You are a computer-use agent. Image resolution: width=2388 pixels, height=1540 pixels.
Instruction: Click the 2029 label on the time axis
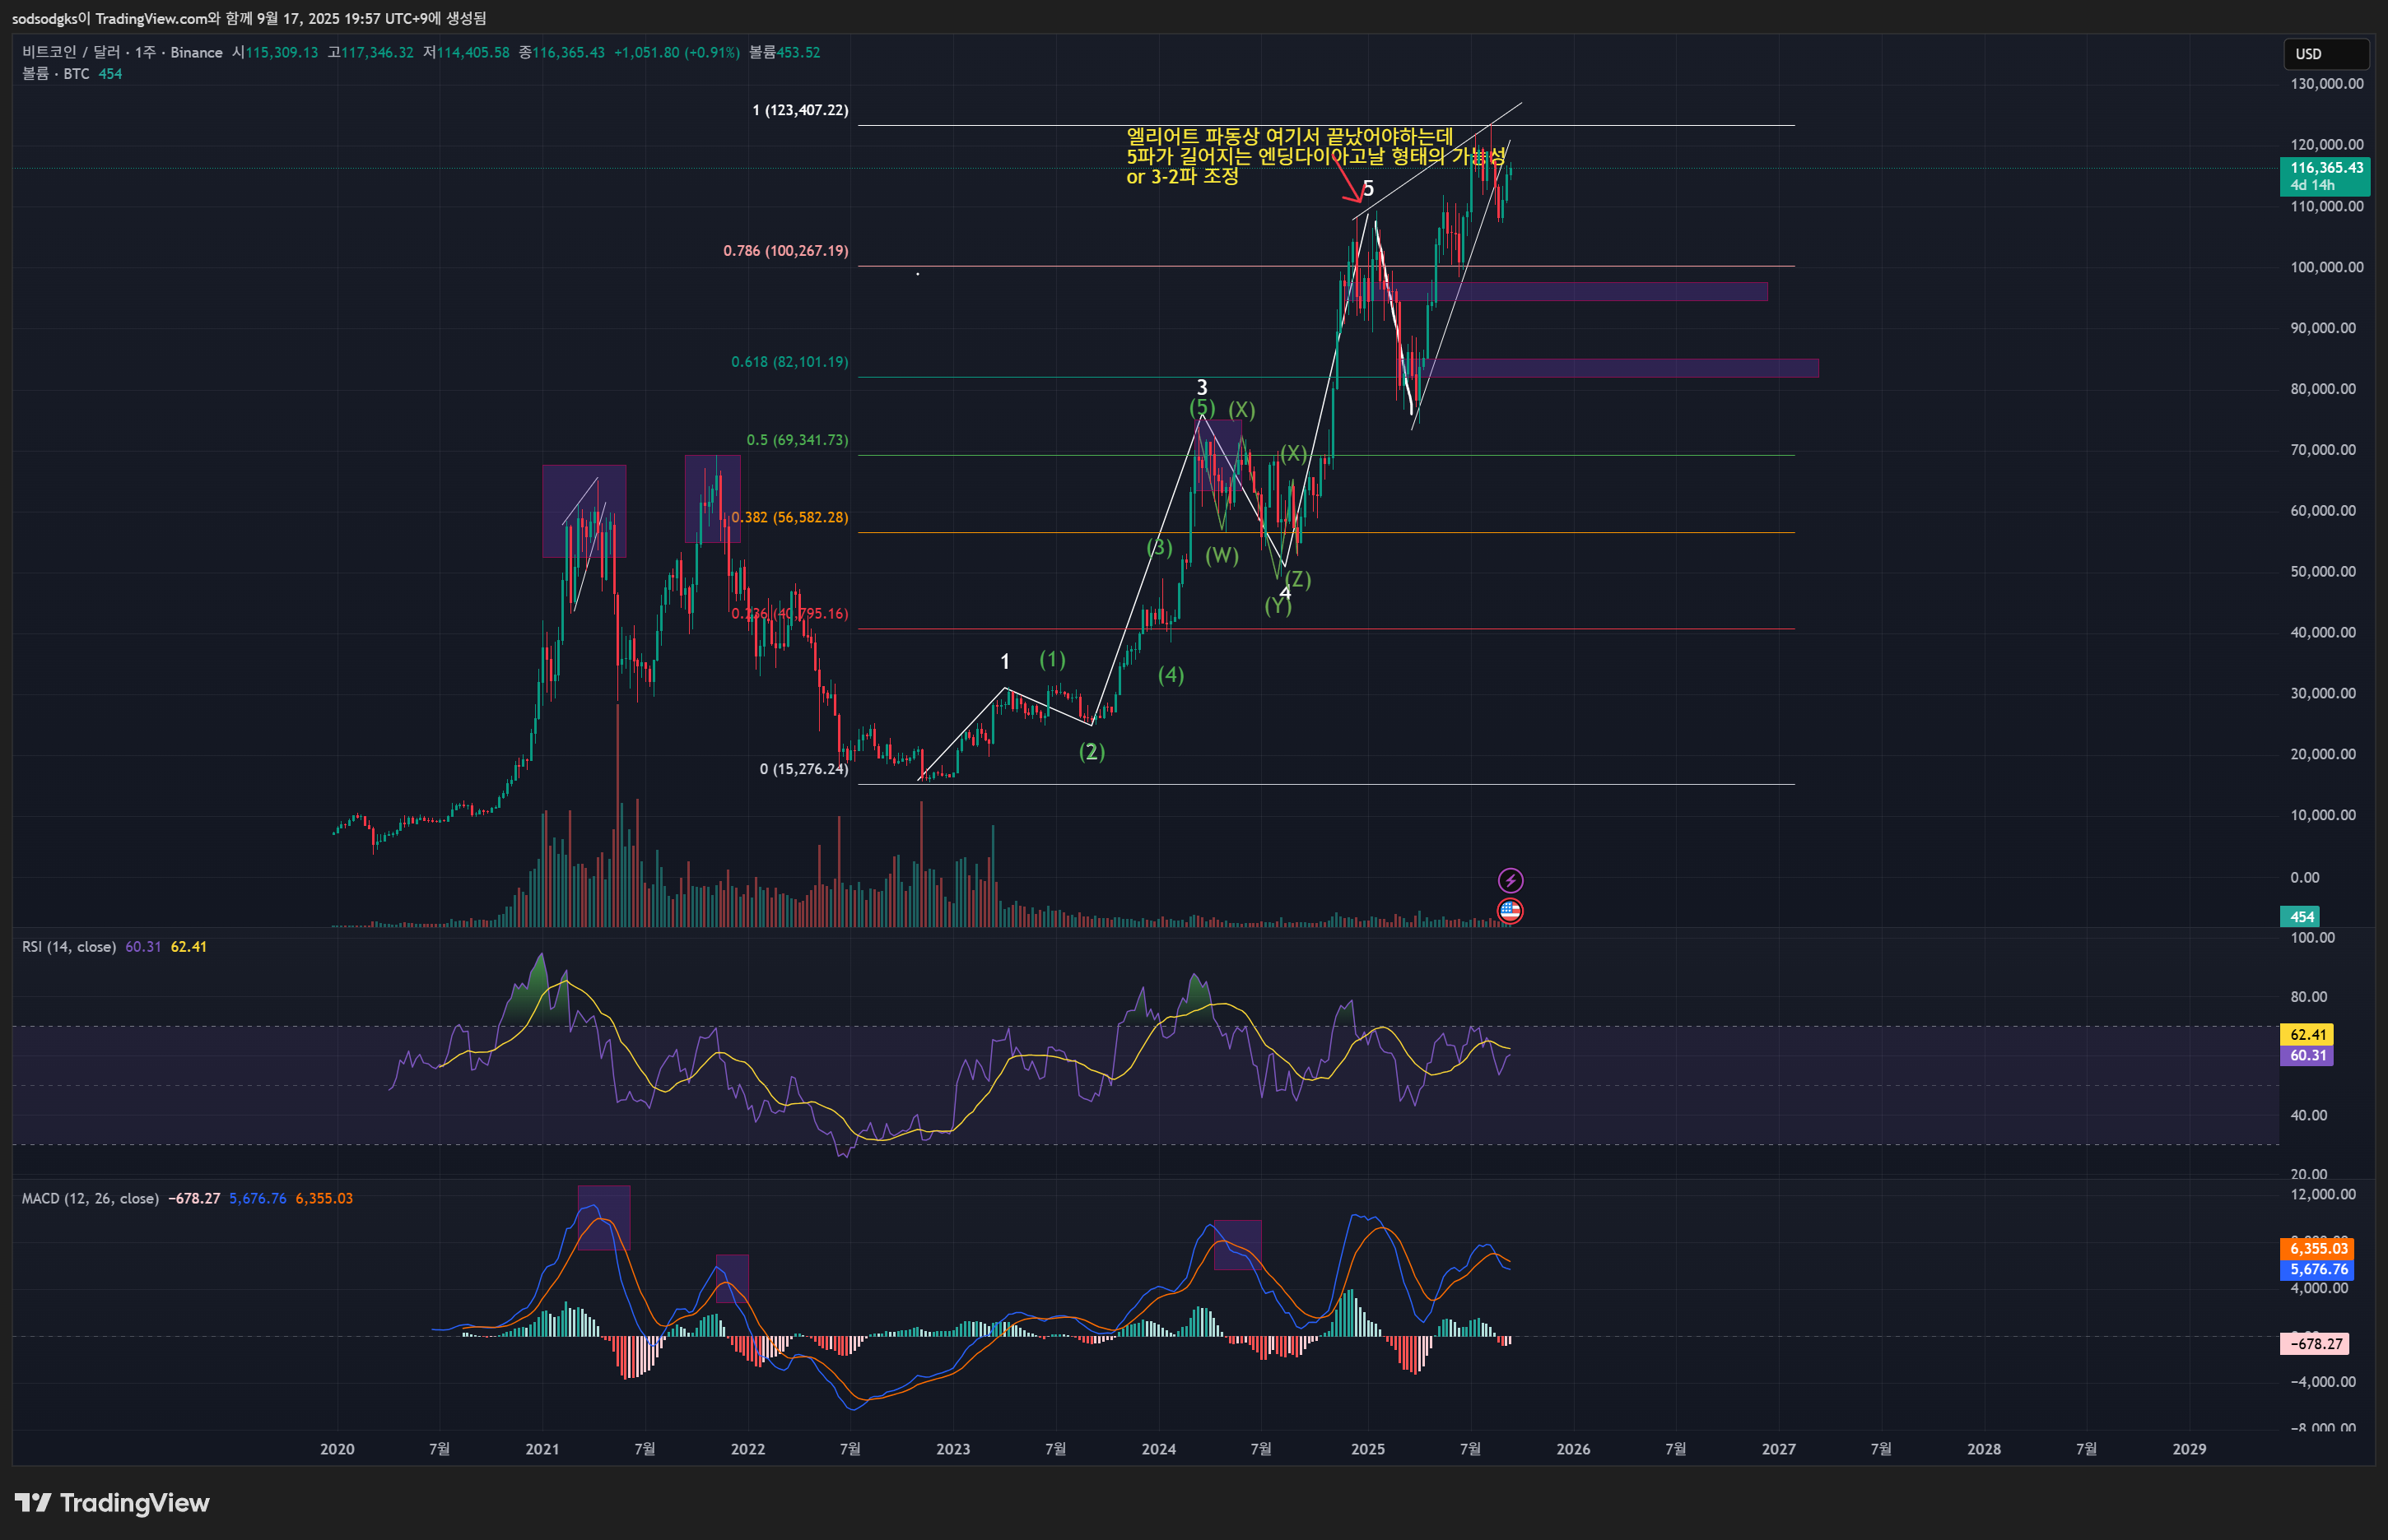pos(2189,1449)
